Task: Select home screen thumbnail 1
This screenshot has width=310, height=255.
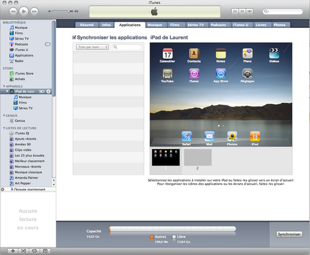Action: pos(166,157)
